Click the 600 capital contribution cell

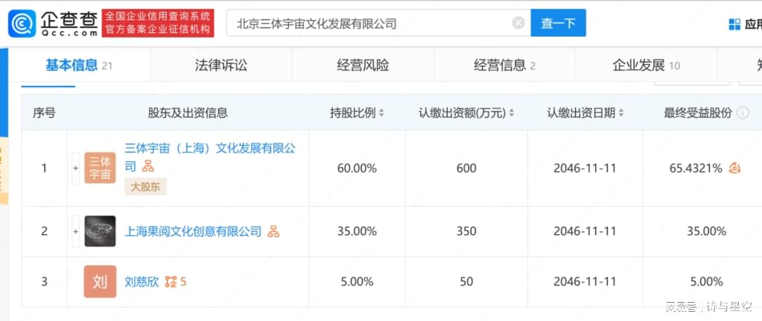(x=466, y=168)
